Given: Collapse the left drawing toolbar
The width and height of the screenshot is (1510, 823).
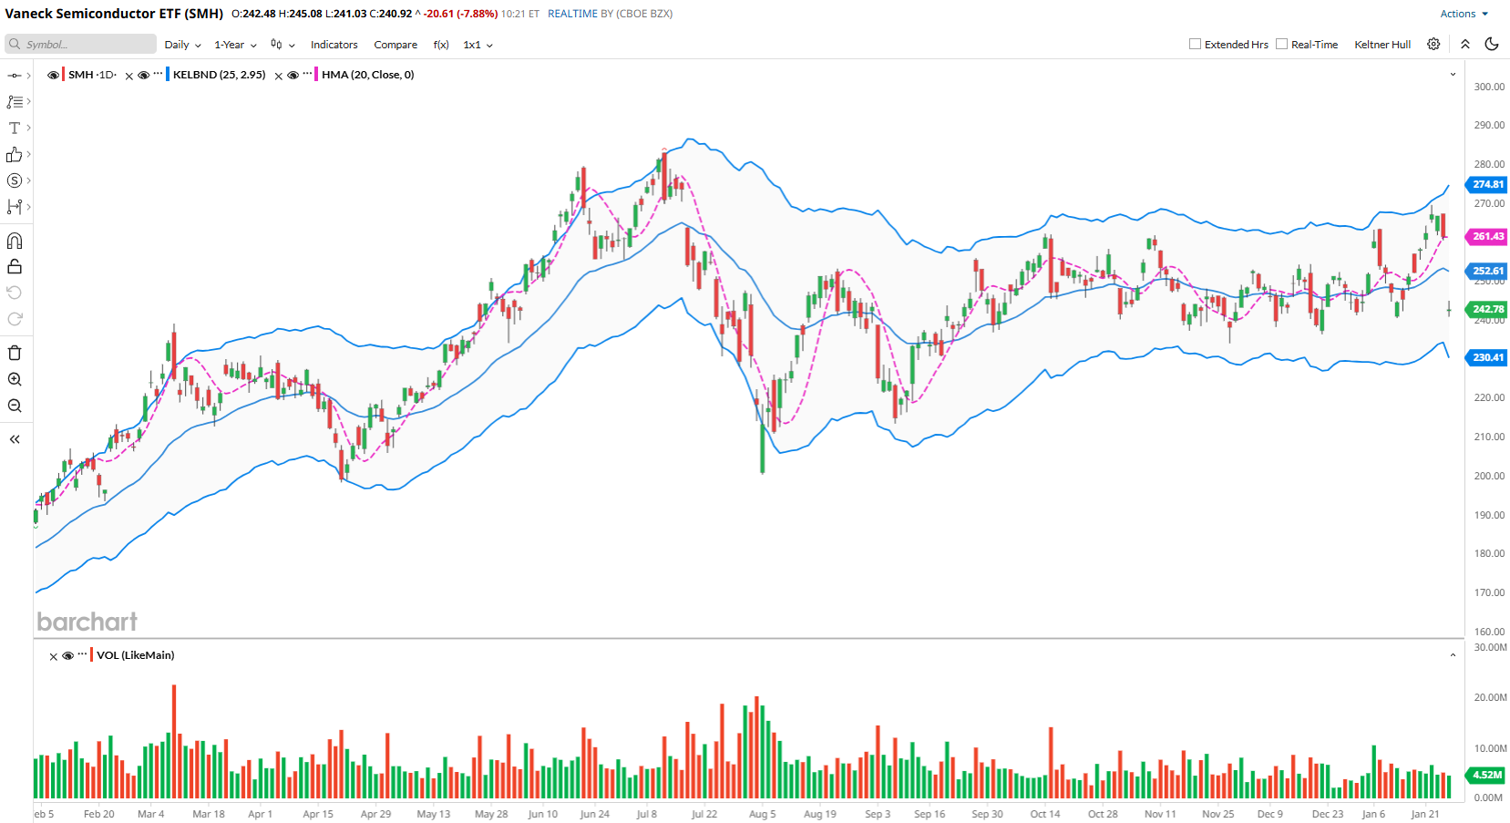Looking at the screenshot, I should (15, 439).
